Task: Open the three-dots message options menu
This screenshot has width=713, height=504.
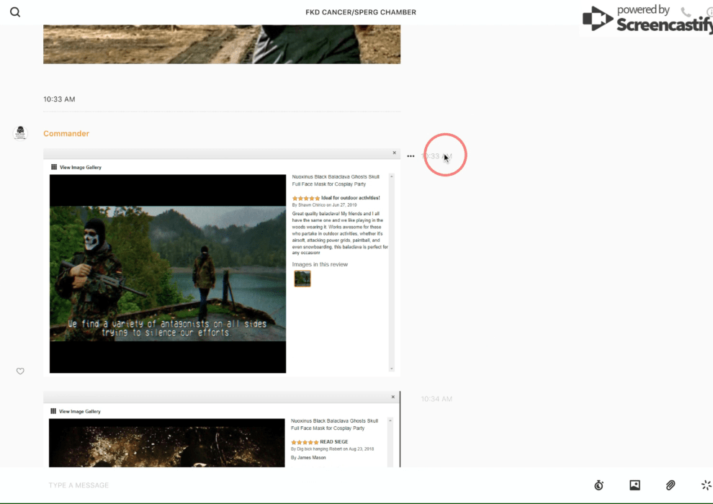Action: tap(411, 156)
